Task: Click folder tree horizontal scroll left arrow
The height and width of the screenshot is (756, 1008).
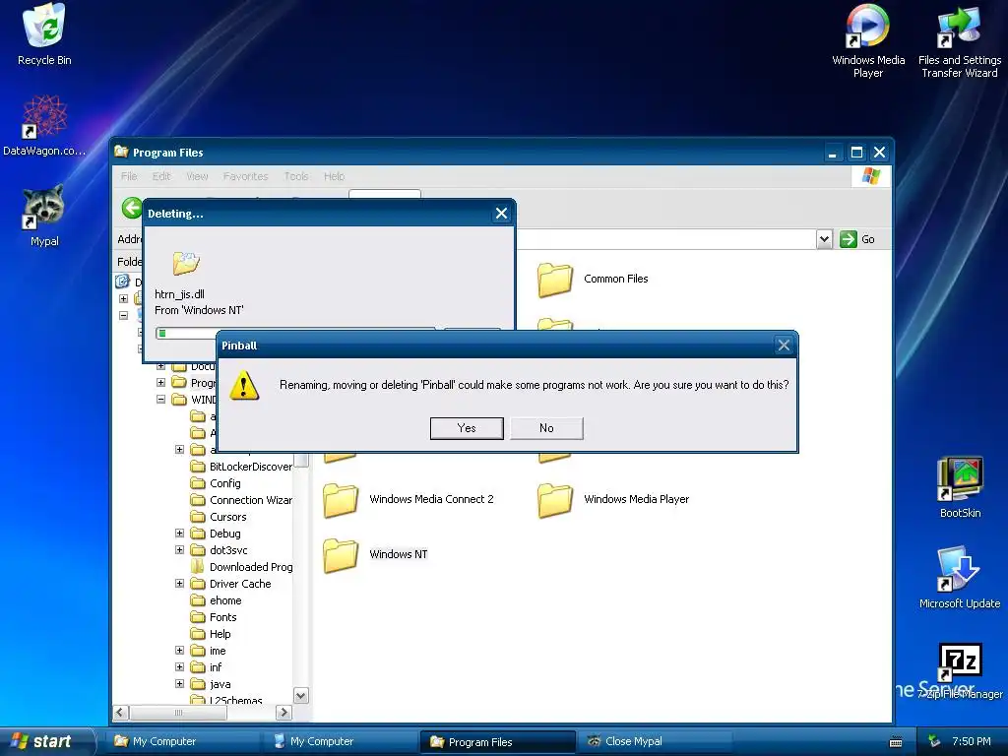Action: point(121,713)
